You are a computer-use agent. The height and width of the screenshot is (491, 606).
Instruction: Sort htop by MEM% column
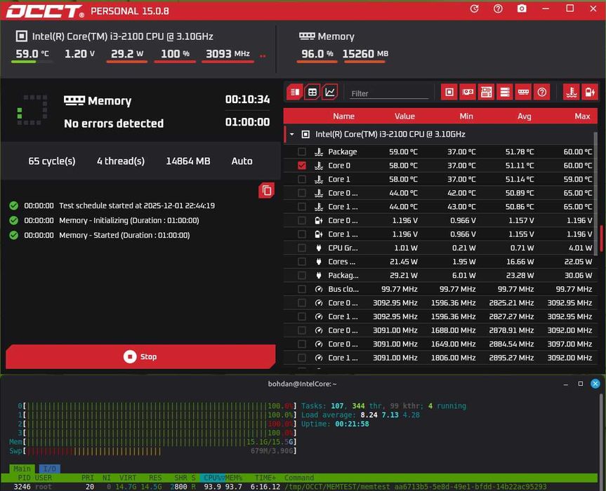coord(233,478)
